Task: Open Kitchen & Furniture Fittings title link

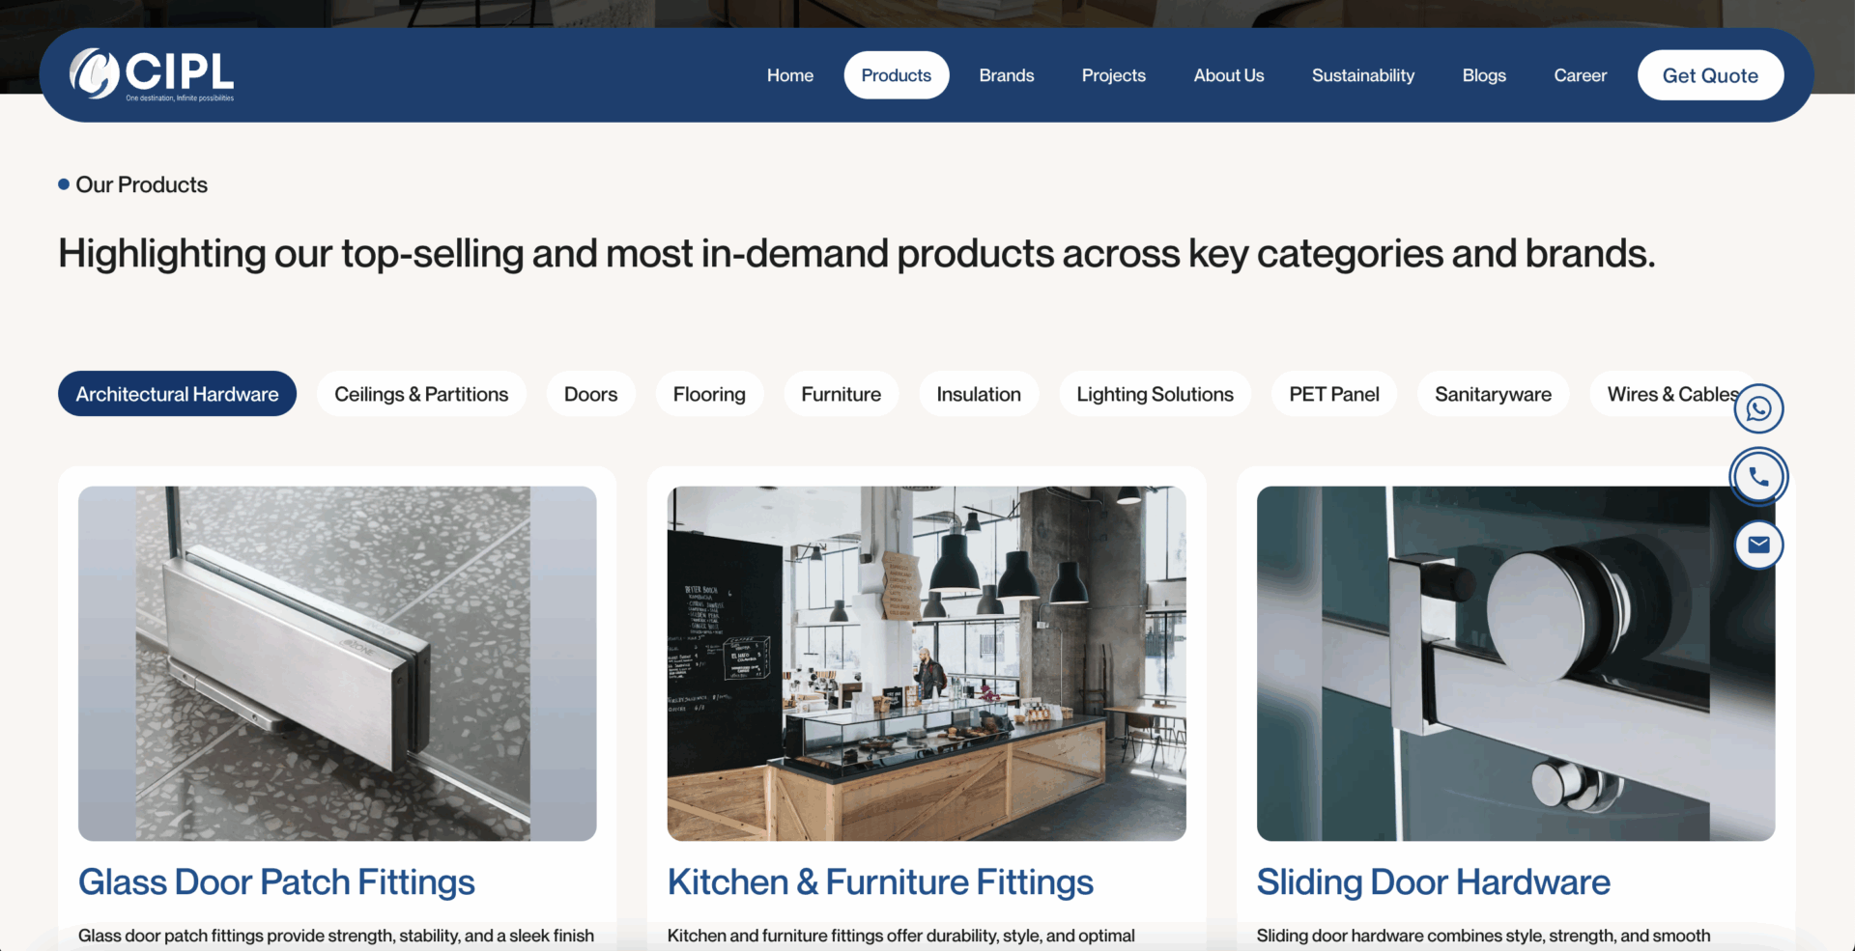Action: 880,882
